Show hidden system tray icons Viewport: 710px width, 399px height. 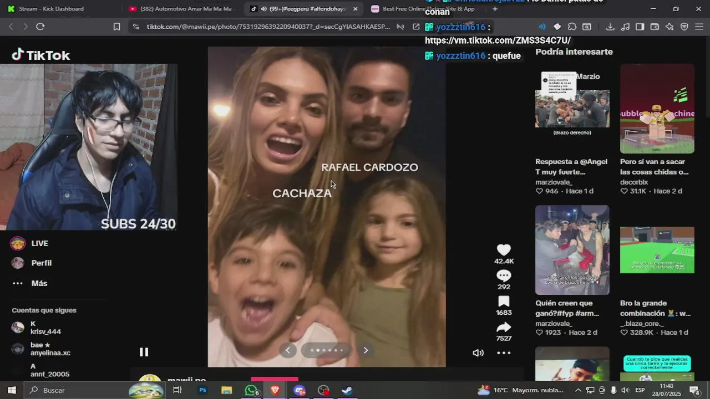coord(578,390)
